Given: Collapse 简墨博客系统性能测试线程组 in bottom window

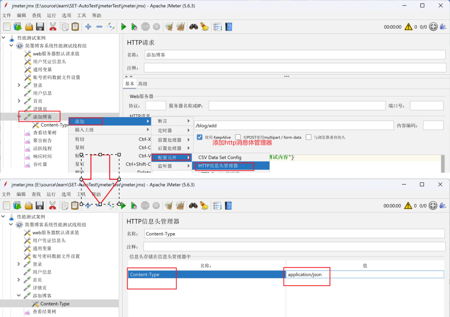Looking at the screenshot, I should click(x=11, y=224).
